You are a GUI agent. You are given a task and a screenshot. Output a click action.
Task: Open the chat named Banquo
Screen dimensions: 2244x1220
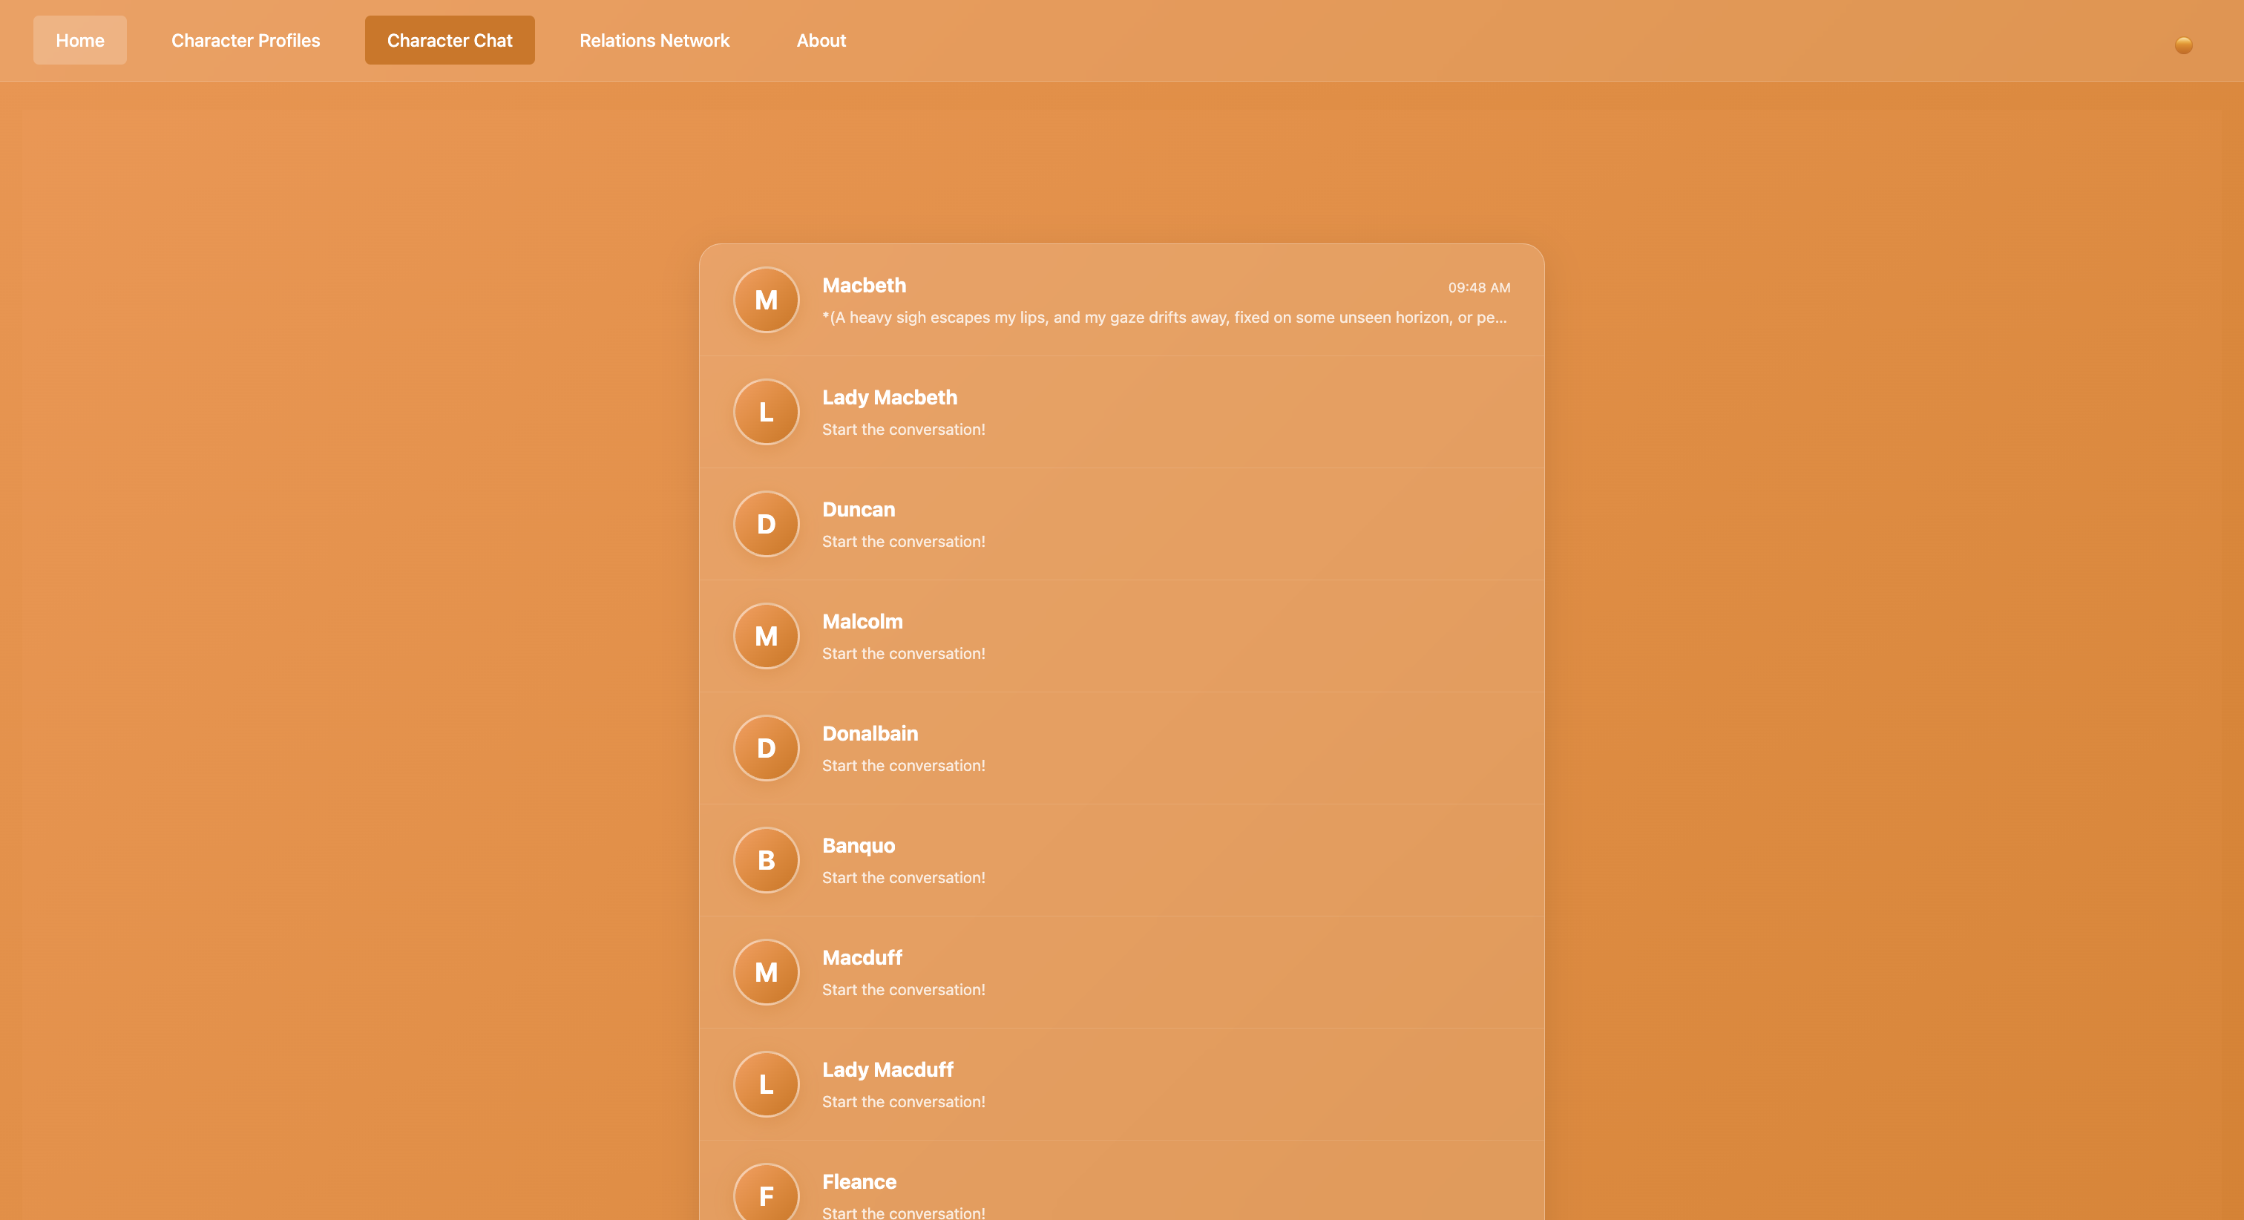click(858, 845)
